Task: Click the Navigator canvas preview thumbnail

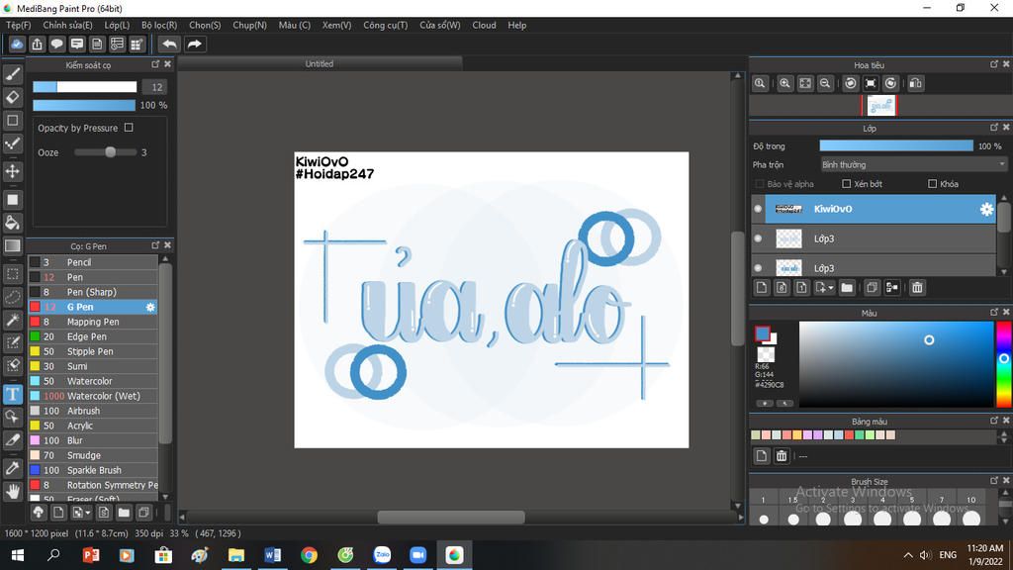Action: [x=880, y=105]
